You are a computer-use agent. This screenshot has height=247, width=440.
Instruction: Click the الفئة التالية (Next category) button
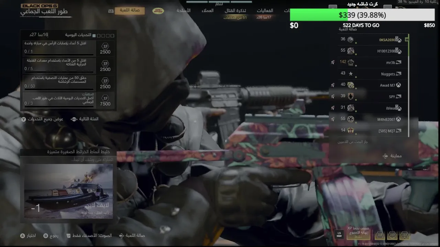[85, 119]
